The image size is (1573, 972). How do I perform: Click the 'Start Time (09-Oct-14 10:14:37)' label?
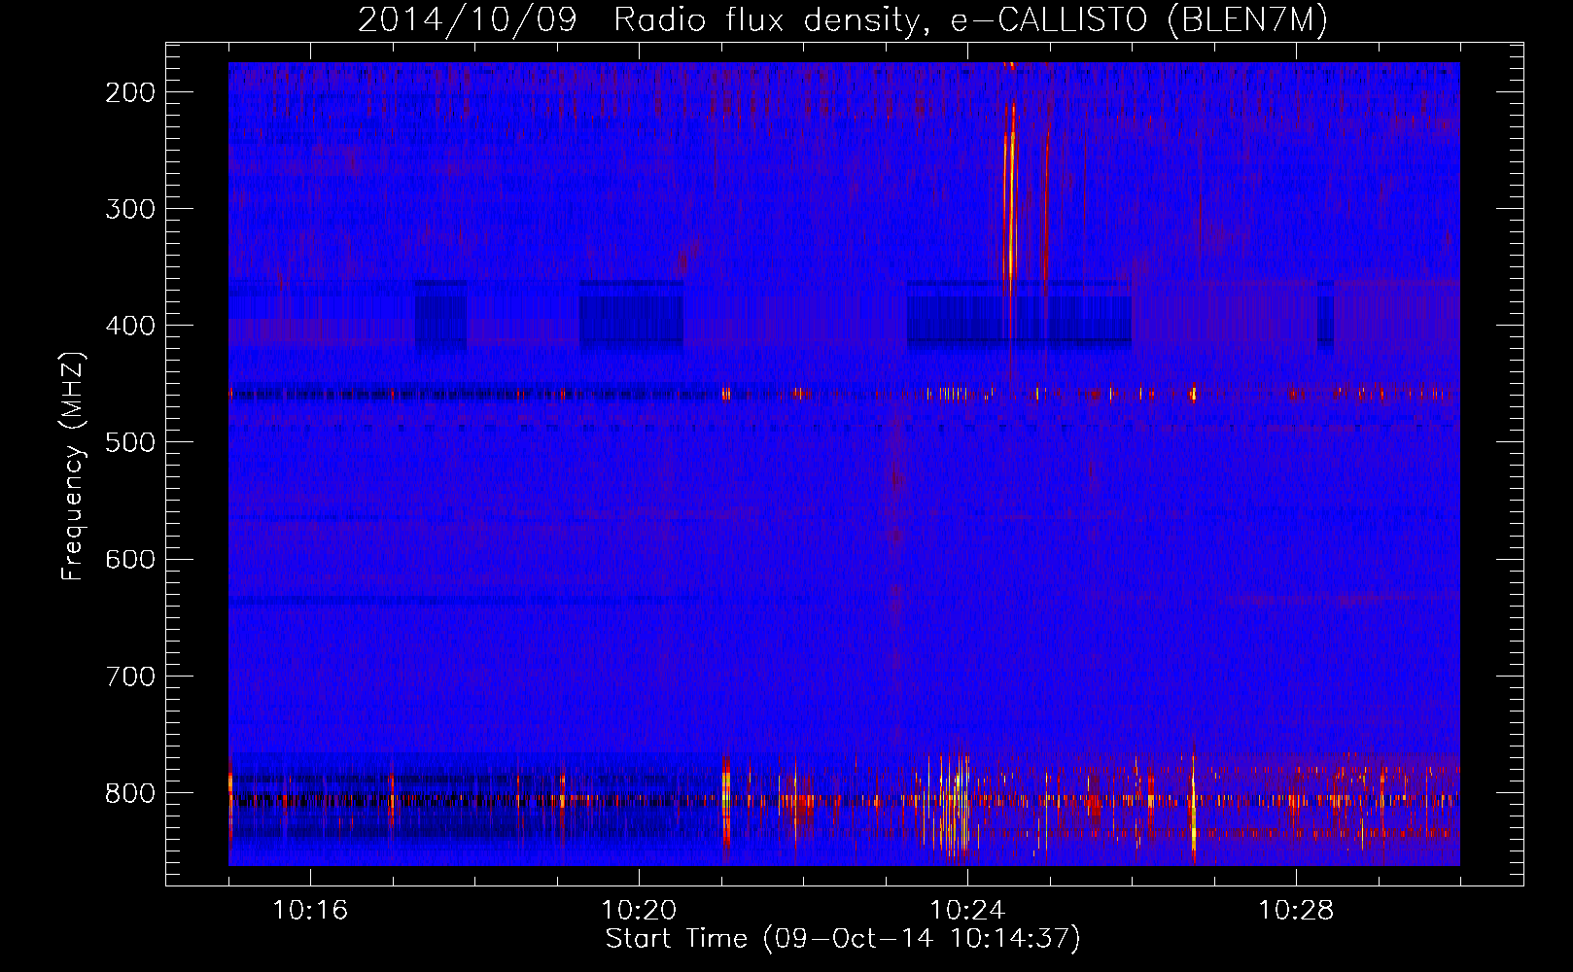(x=843, y=939)
